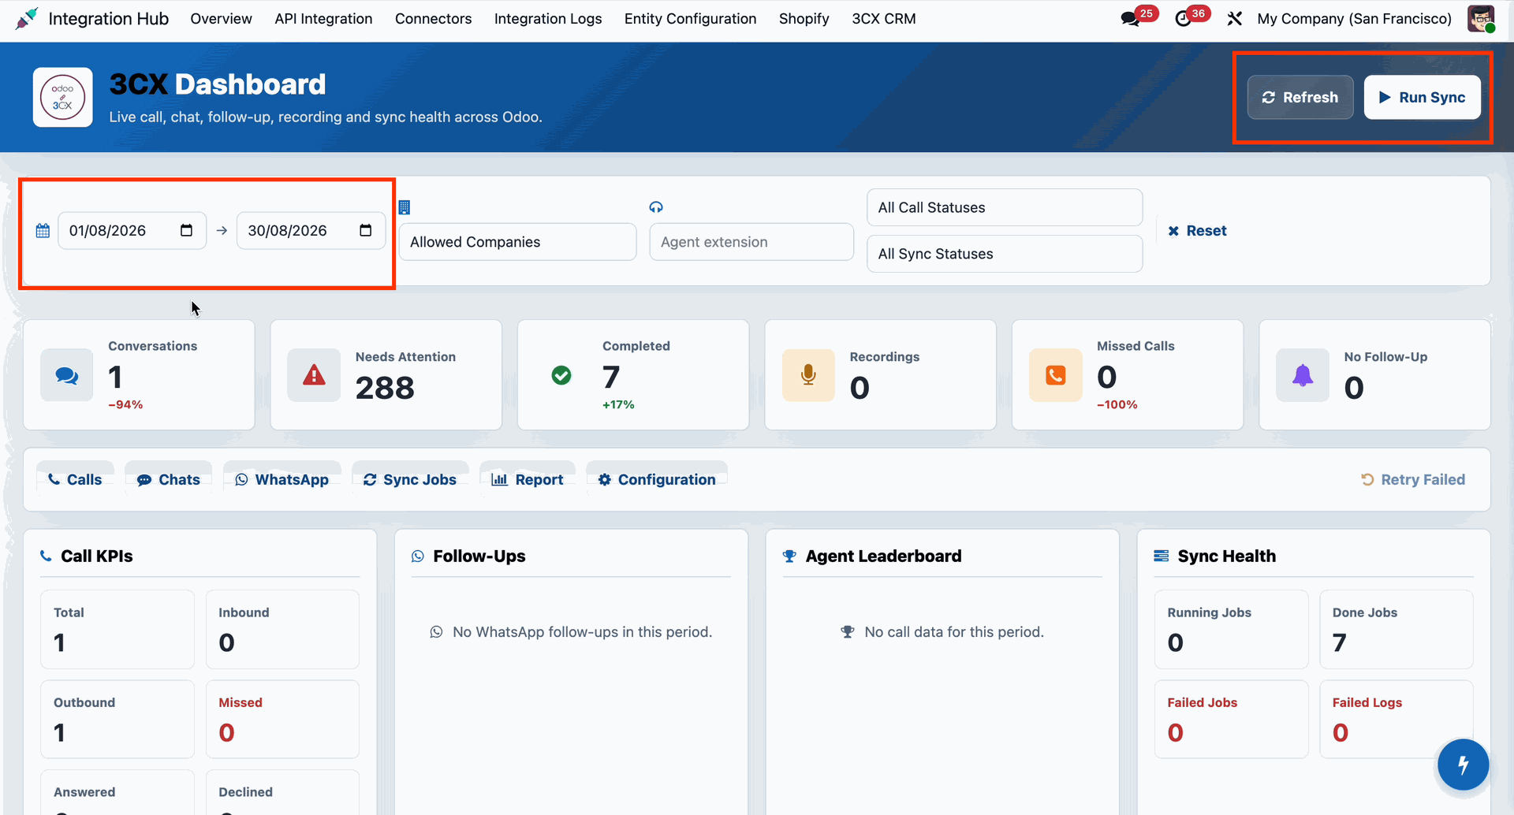
Task: Click the floating lightning bolt button
Action: click(1463, 764)
